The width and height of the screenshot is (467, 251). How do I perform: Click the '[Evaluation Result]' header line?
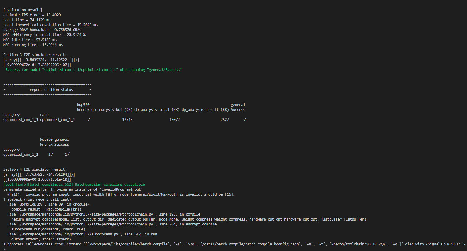pos(23,10)
